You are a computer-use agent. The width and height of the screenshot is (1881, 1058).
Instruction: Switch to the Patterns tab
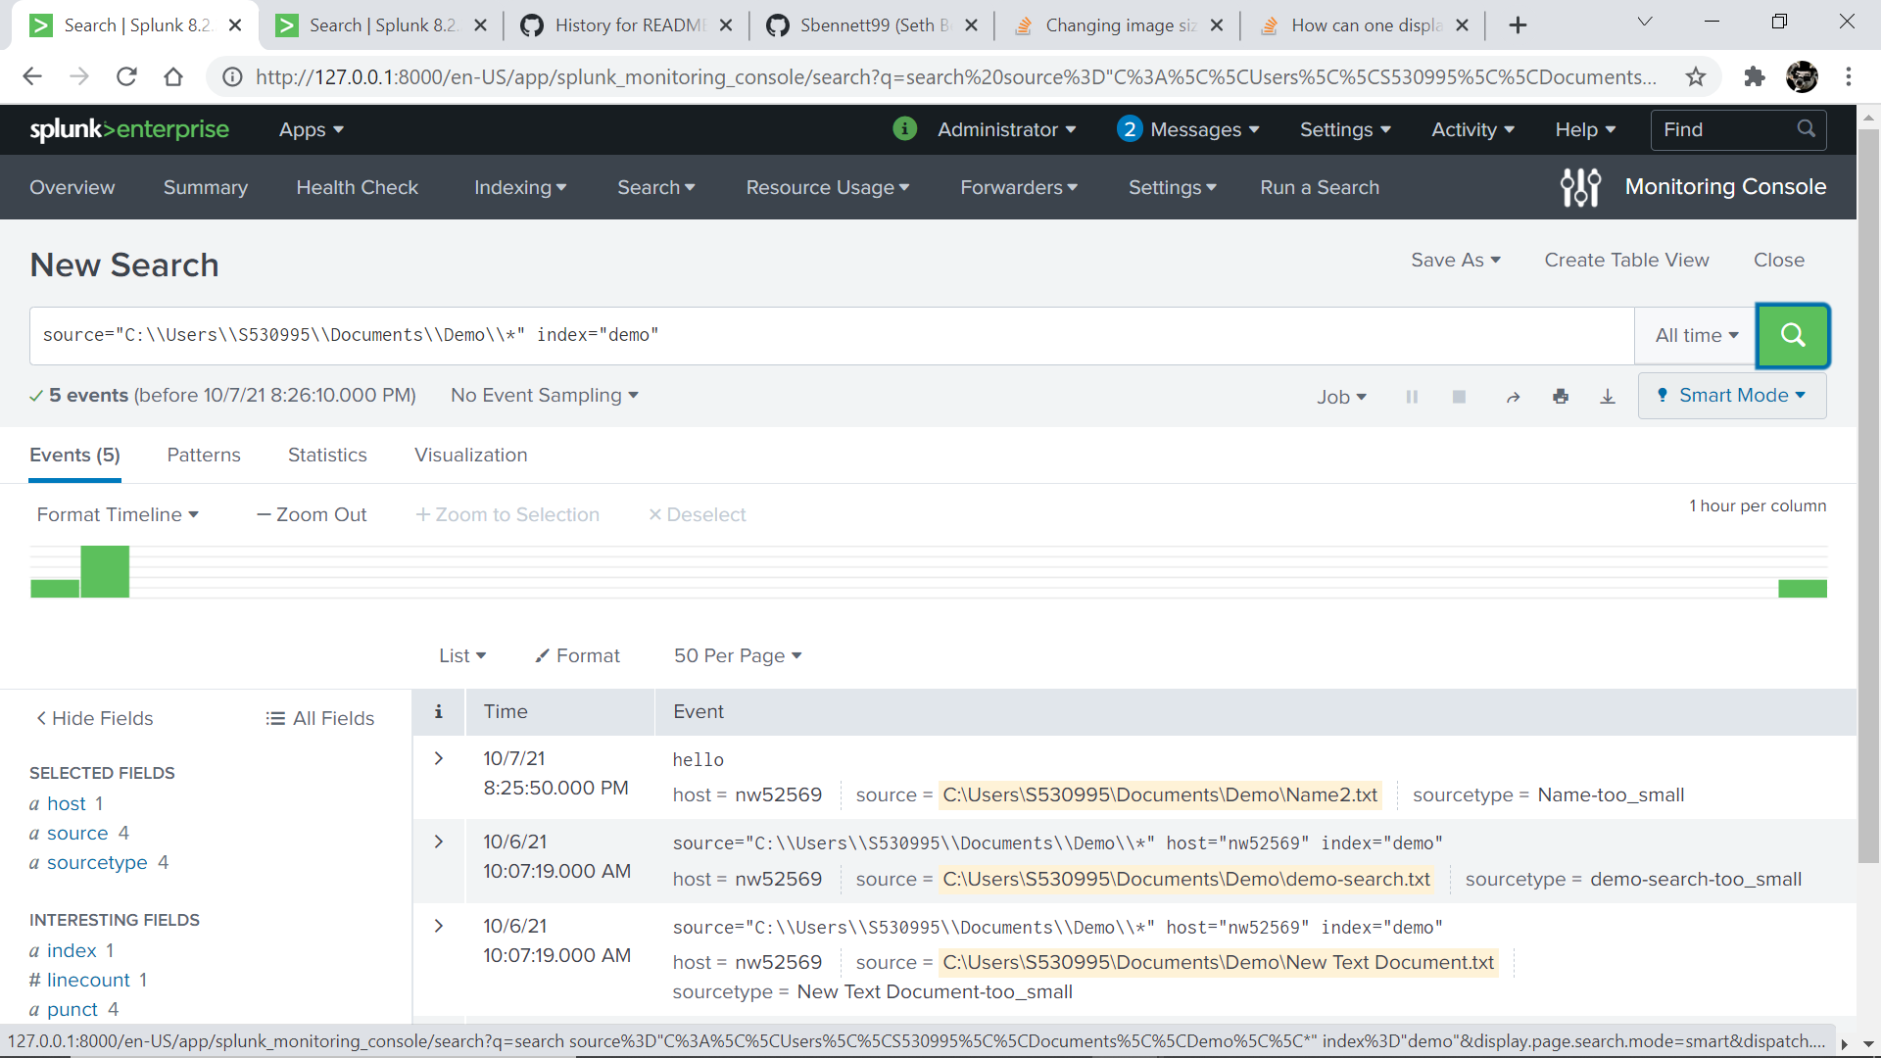click(x=204, y=455)
